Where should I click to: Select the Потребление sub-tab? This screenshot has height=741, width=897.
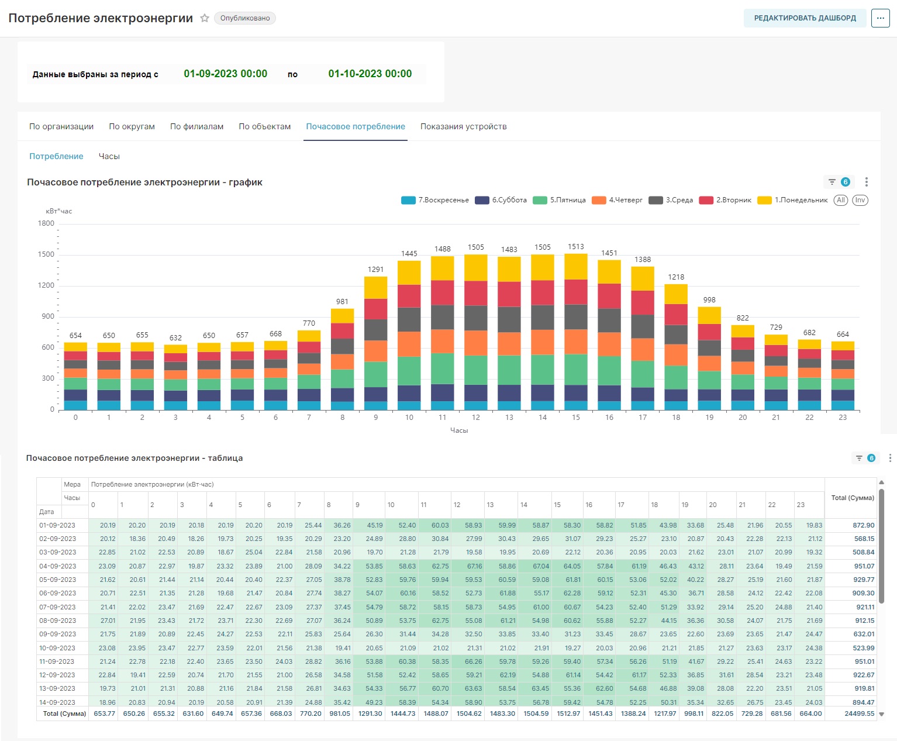click(x=56, y=156)
